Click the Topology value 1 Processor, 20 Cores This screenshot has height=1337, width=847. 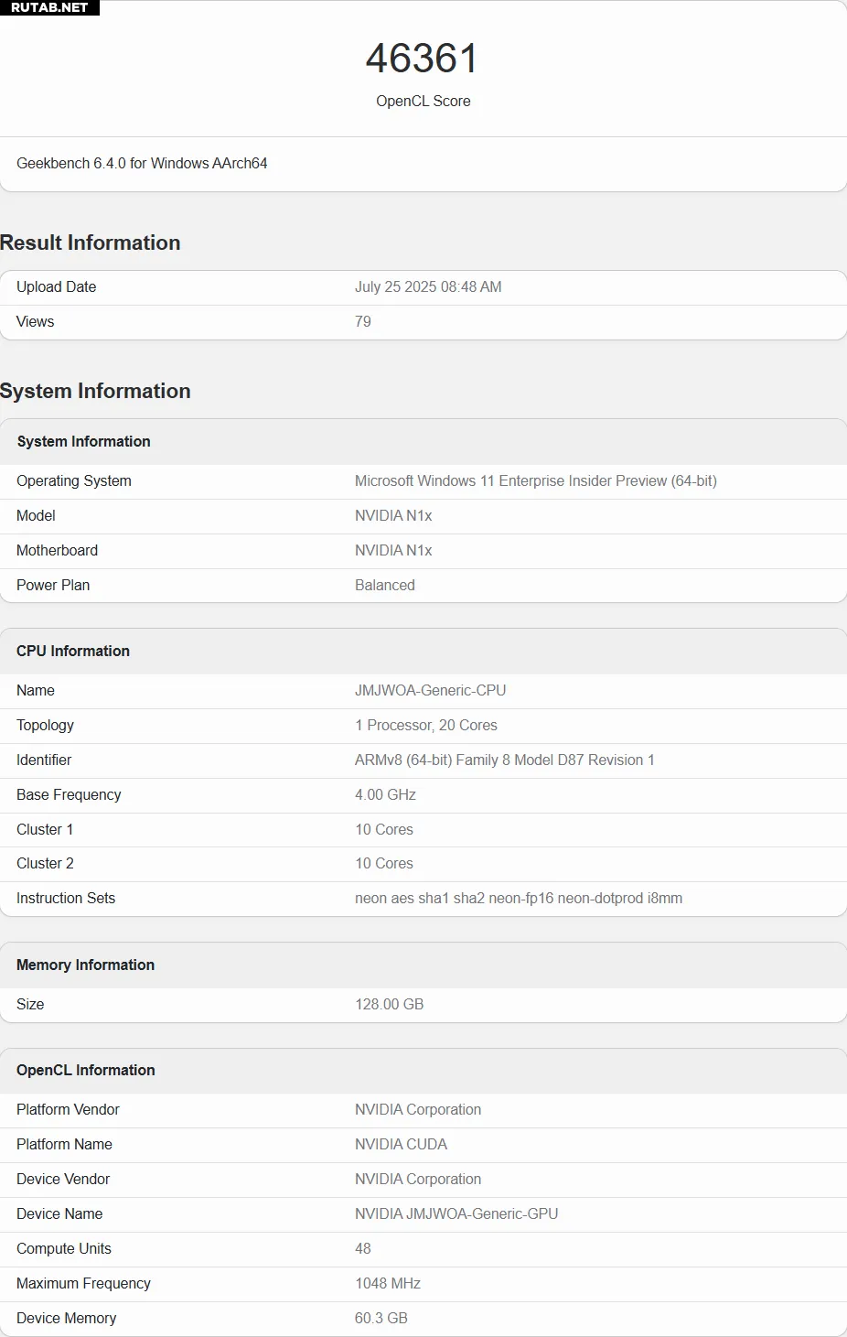(x=426, y=726)
